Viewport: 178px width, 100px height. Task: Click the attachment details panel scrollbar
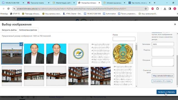[177, 71]
